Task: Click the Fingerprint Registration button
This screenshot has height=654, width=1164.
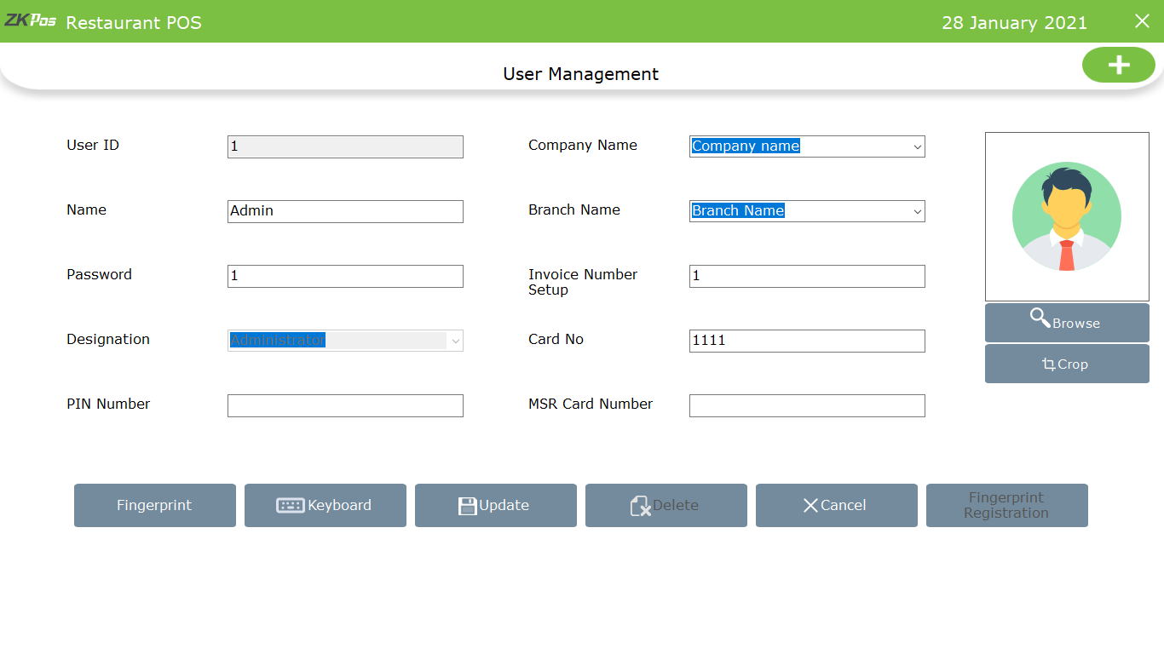Action: click(1007, 505)
